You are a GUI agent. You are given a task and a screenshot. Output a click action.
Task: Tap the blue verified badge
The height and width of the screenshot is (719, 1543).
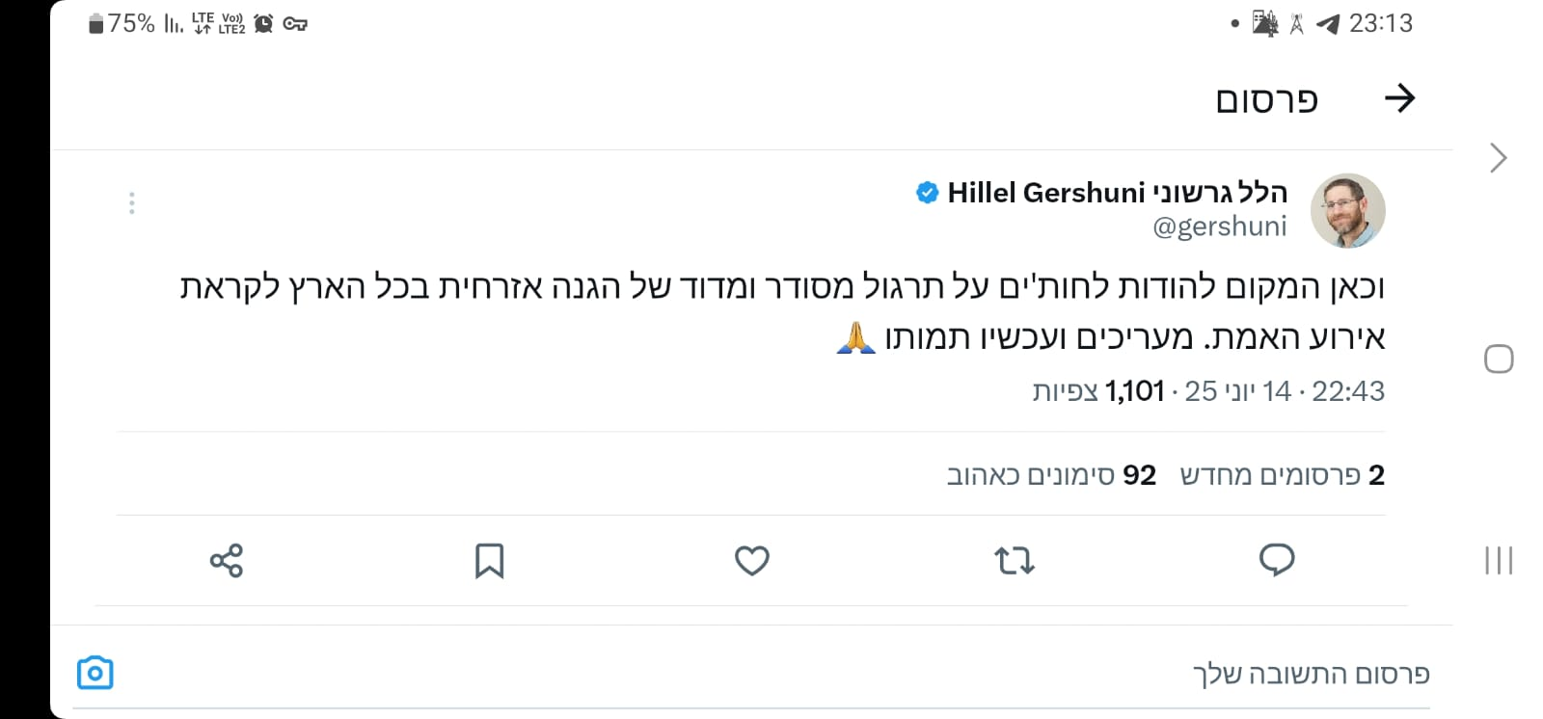[927, 193]
